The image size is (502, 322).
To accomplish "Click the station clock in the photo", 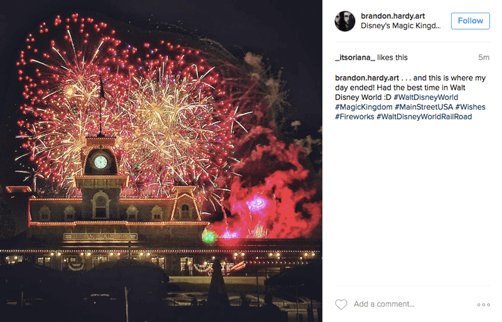I will coord(100,162).
